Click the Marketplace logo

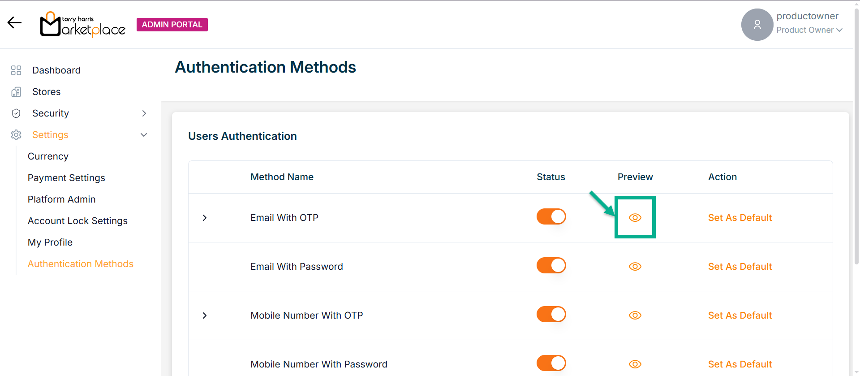[83, 25]
